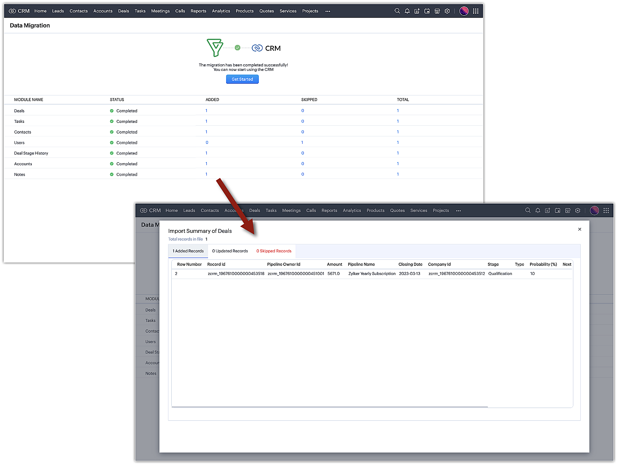
Task: Open the apps grid in the Data Migration window
Action: [x=476, y=11]
